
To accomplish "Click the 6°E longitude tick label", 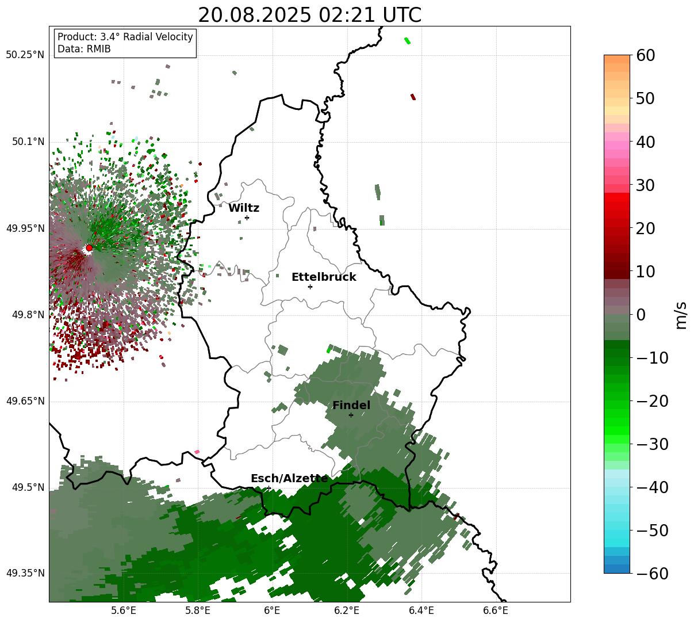I will tap(272, 610).
